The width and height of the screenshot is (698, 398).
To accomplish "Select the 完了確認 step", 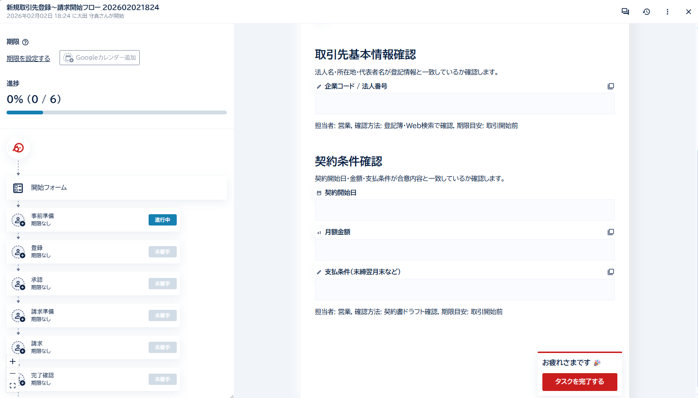I will click(x=93, y=379).
